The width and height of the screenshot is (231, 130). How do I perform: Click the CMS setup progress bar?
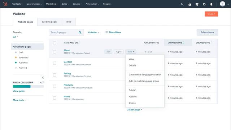point(28,87)
